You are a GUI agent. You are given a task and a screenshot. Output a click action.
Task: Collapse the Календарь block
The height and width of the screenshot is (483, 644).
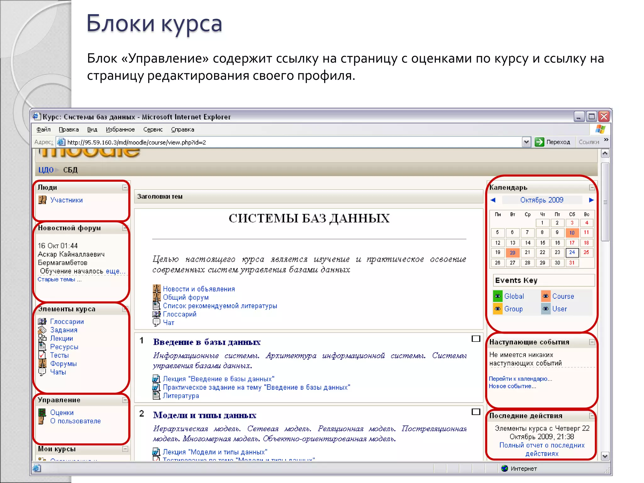(592, 187)
